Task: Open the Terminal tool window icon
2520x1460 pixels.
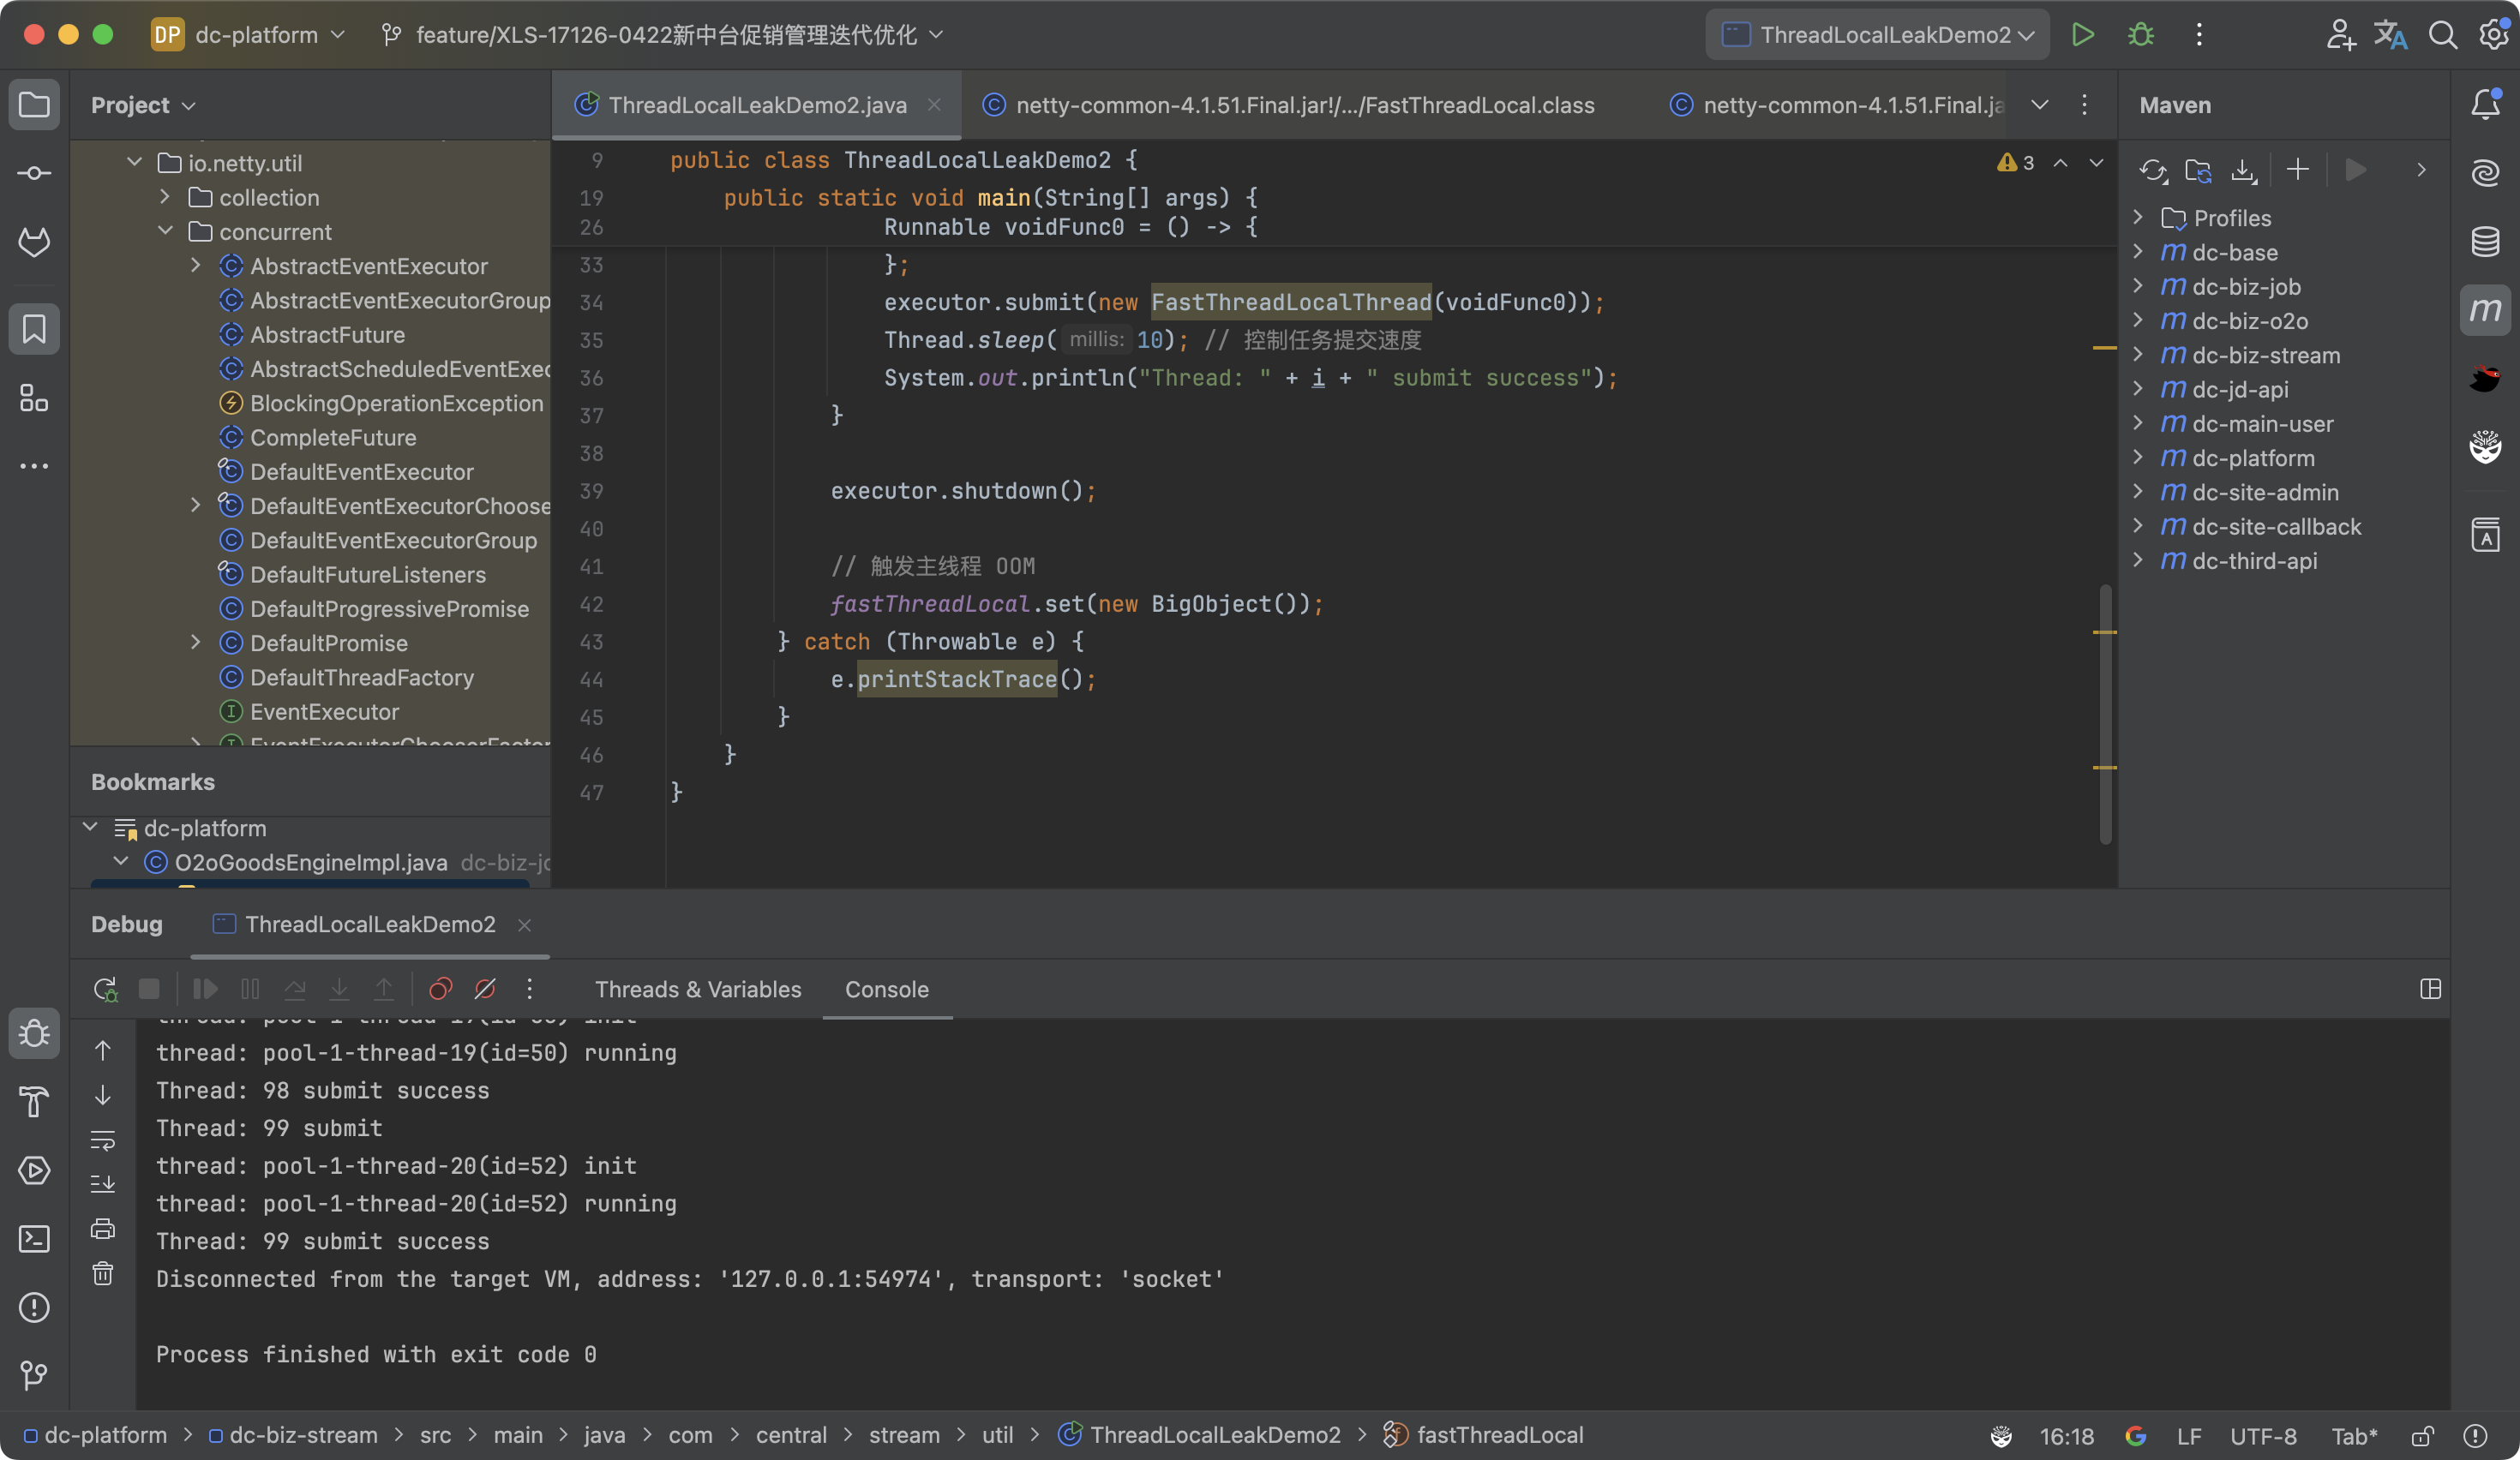Action: 34,1239
